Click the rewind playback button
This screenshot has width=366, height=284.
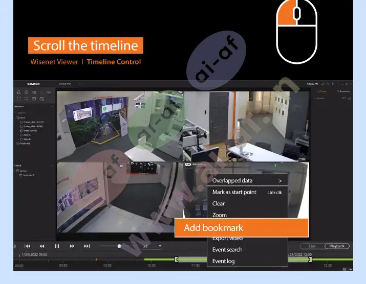[x=42, y=246]
